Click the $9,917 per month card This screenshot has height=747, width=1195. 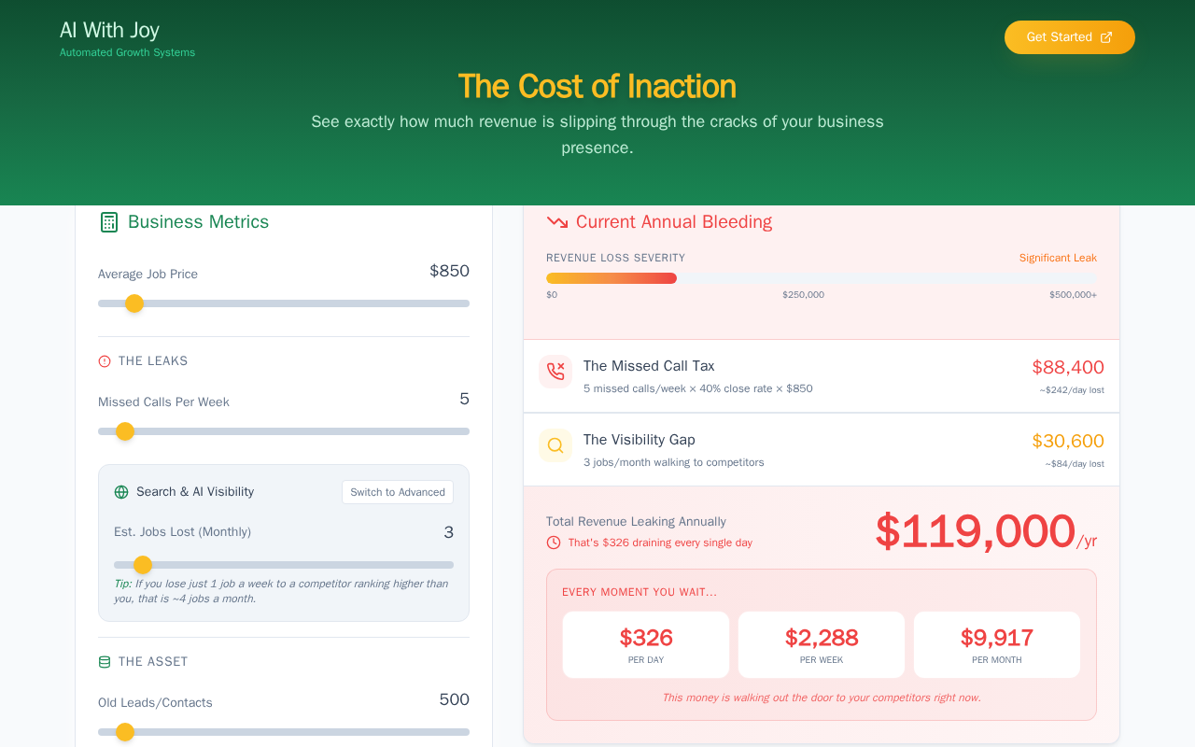coord(996,644)
